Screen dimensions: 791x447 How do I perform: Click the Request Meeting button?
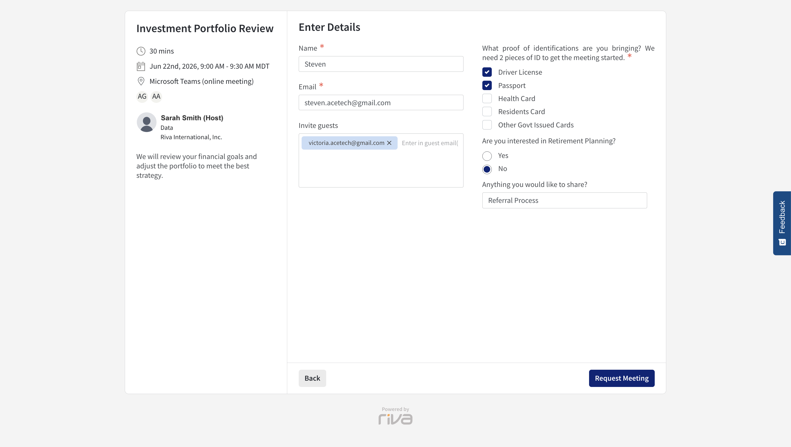coord(621,378)
